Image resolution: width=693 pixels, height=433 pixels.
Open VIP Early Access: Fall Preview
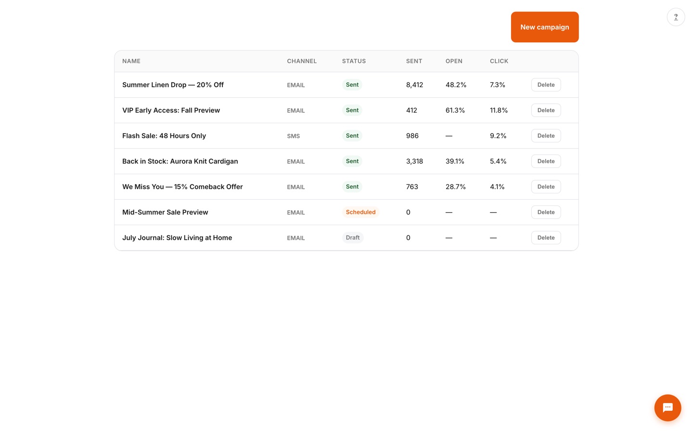171,110
